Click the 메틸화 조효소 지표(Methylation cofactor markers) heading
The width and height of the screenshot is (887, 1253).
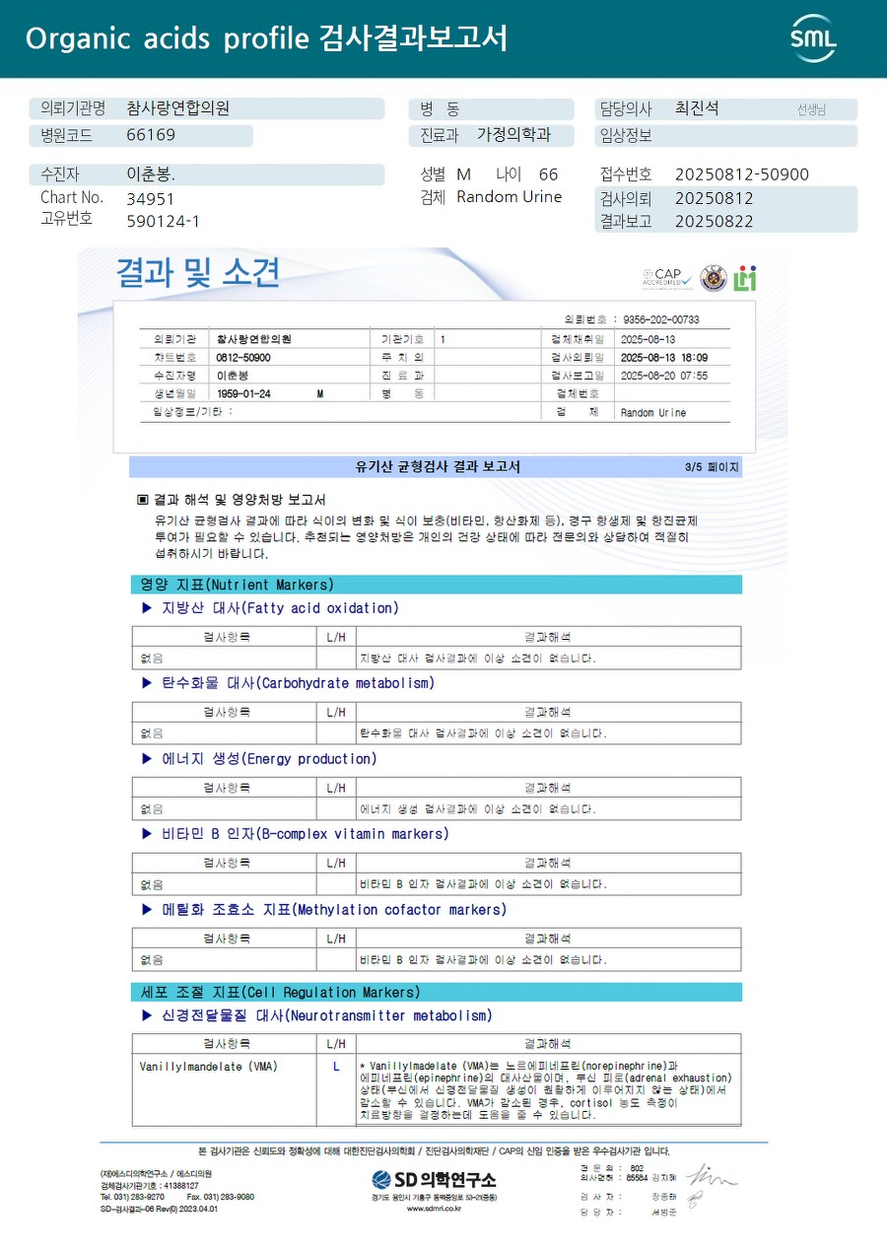click(x=334, y=910)
